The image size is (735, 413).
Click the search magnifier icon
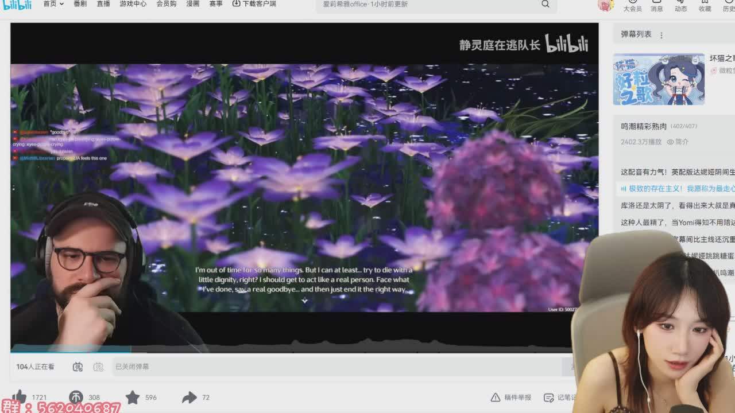pyautogui.click(x=546, y=4)
